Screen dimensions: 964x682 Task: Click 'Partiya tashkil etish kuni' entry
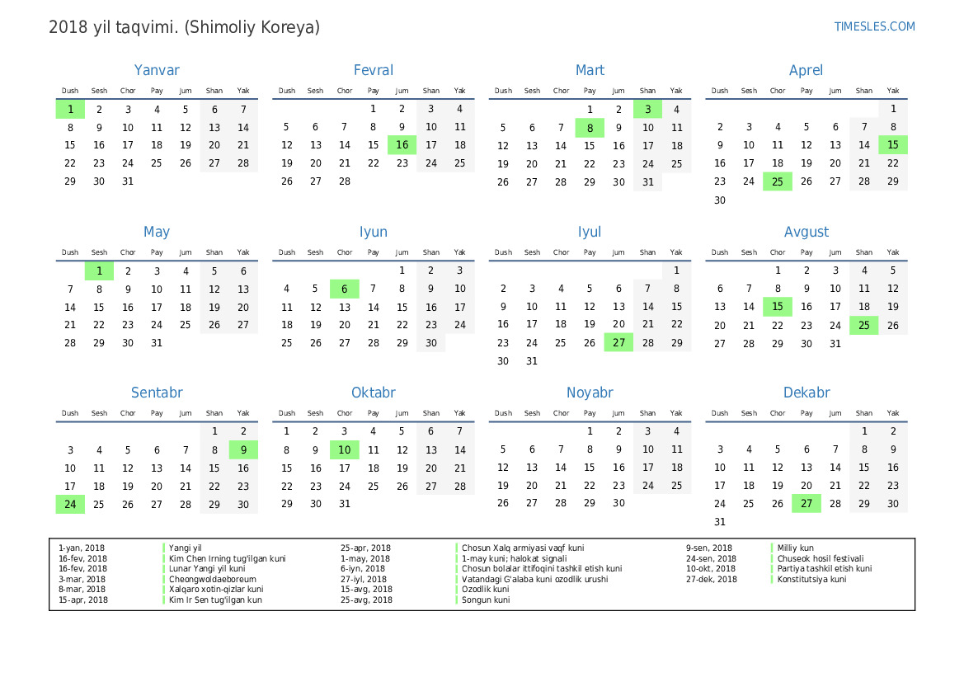pos(825,569)
